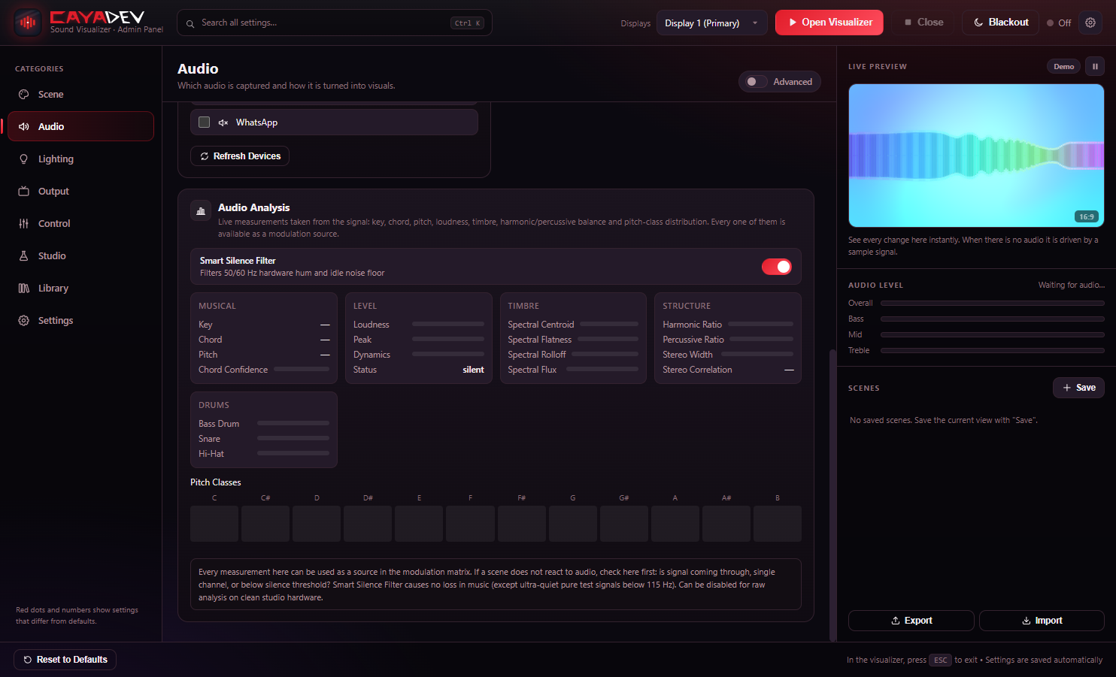
Task: Open the Output category
Action: [x=81, y=191]
